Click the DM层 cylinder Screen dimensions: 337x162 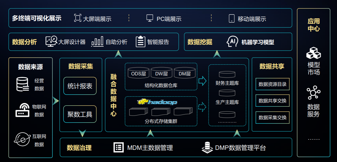coord(185,73)
